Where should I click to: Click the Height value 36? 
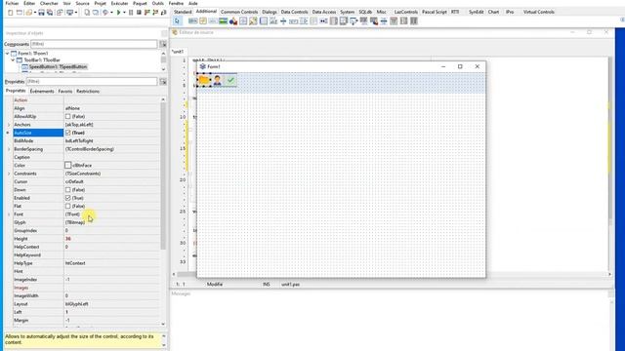(68, 239)
